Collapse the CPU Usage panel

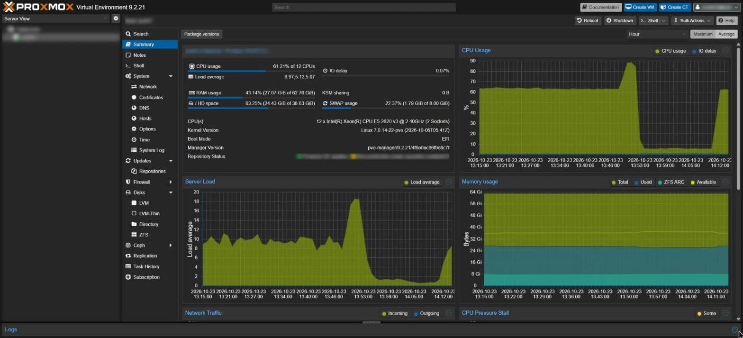click(725, 50)
